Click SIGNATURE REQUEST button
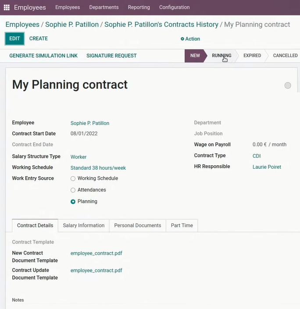 coord(111,56)
